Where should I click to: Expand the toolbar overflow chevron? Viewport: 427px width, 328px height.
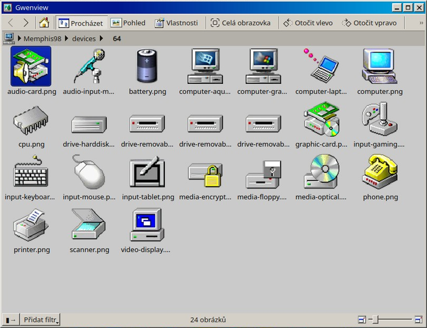coord(421,23)
